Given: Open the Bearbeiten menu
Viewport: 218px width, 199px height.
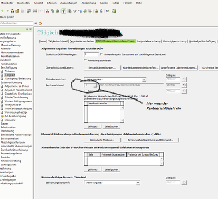Looking at the screenshot, I should [23, 3].
